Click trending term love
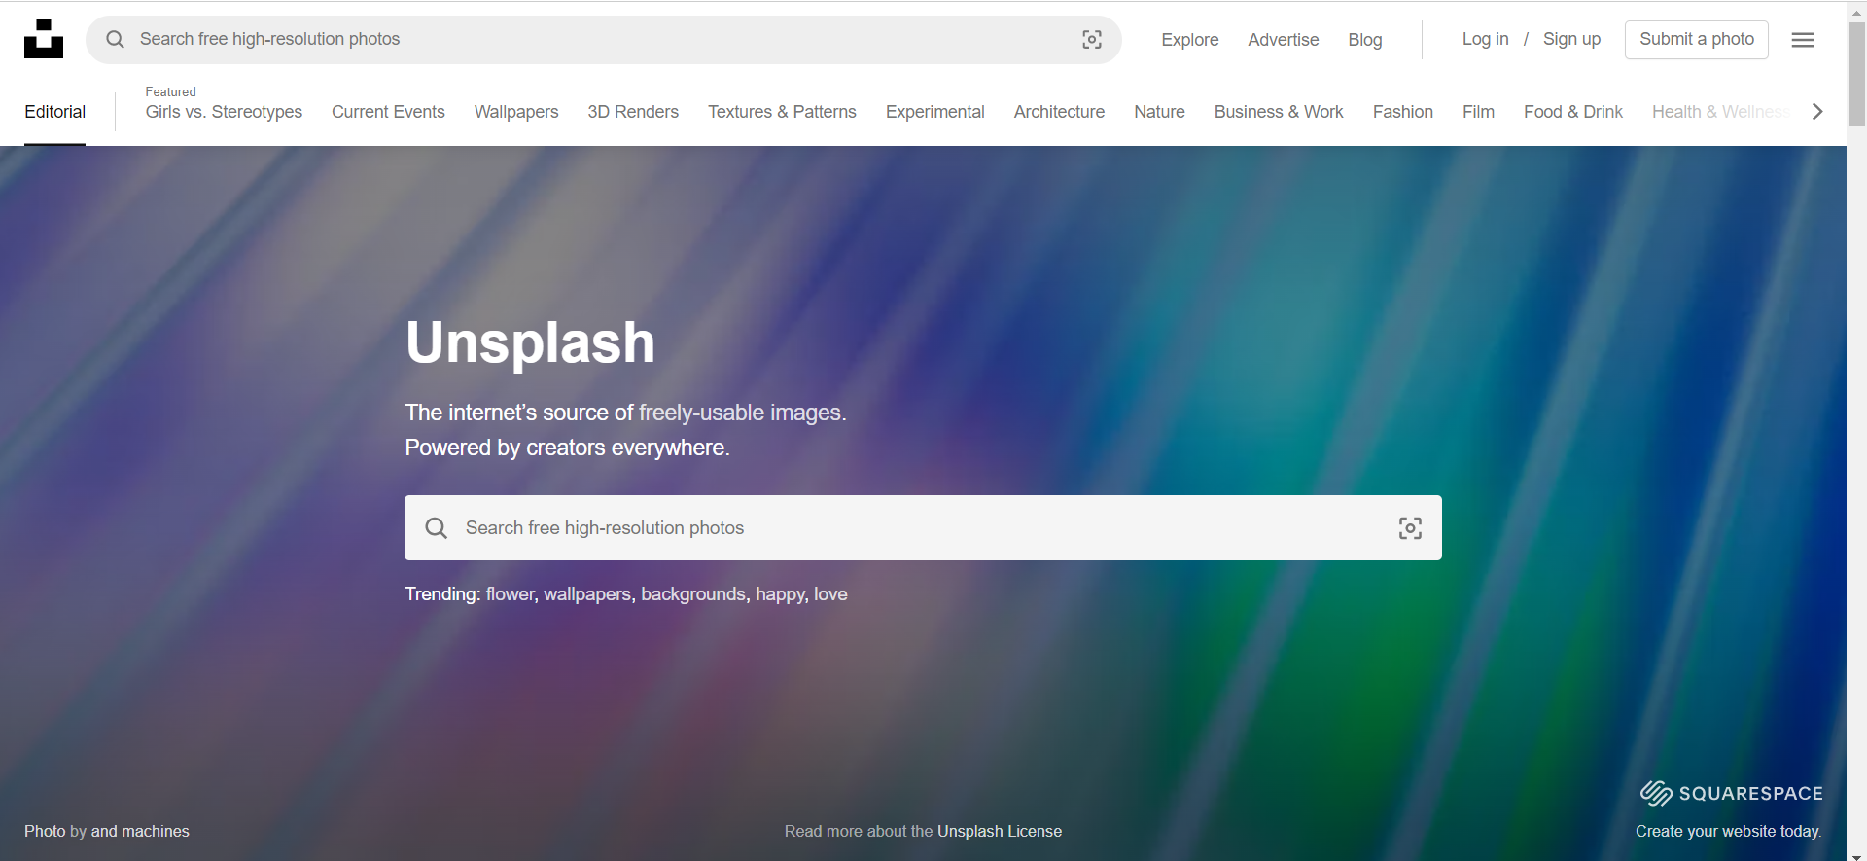1867x861 pixels. click(x=830, y=594)
